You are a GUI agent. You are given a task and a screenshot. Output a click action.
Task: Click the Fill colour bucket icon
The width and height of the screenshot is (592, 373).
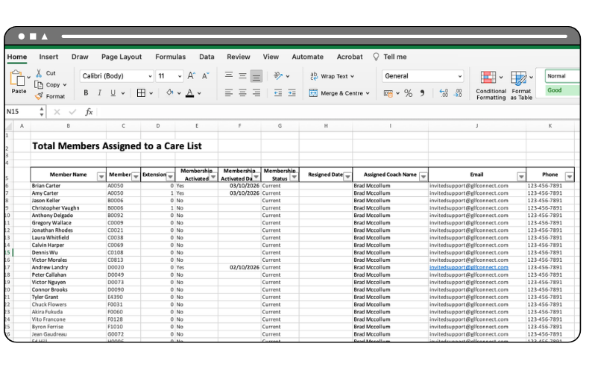coord(169,93)
